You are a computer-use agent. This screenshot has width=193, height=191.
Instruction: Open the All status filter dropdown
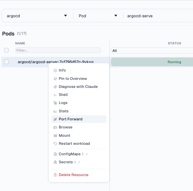[x=152, y=51]
